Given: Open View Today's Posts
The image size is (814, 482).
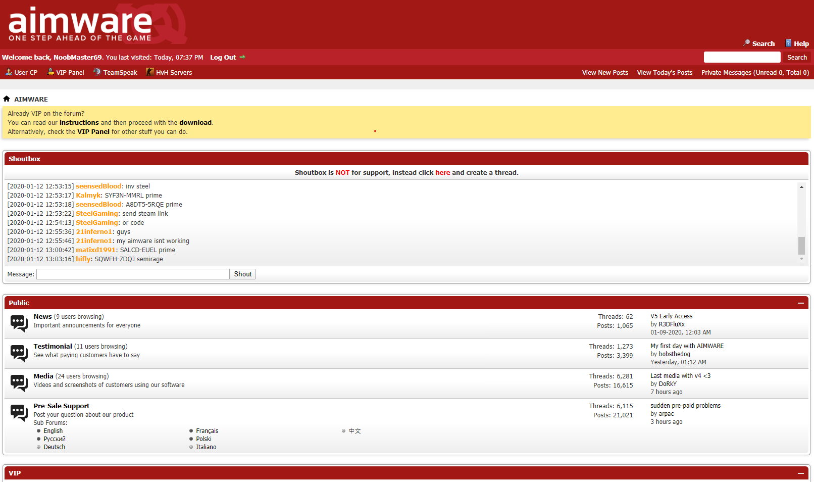Looking at the screenshot, I should click(665, 73).
